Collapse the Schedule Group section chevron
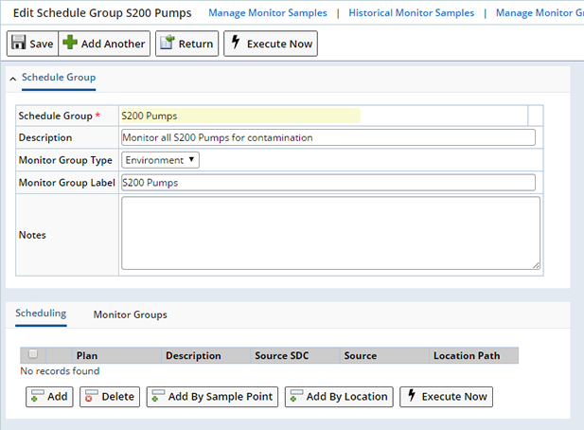Viewport: 584px width, 430px height. [x=13, y=79]
